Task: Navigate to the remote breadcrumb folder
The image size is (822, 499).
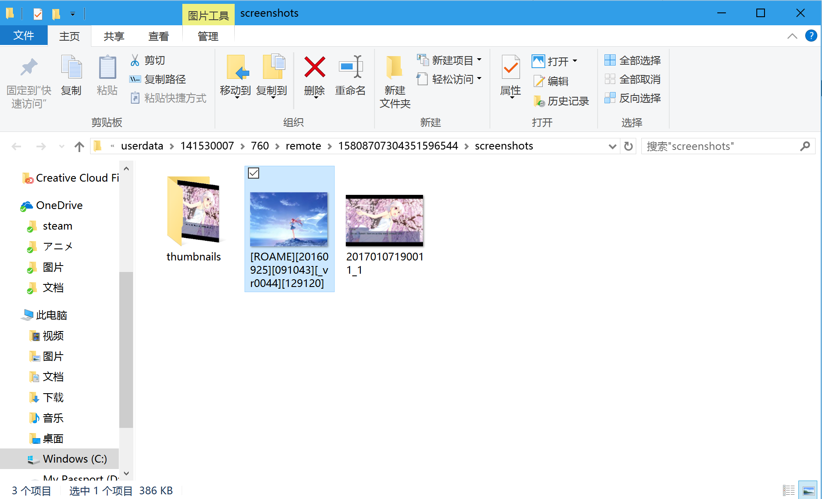Action: coord(303,146)
